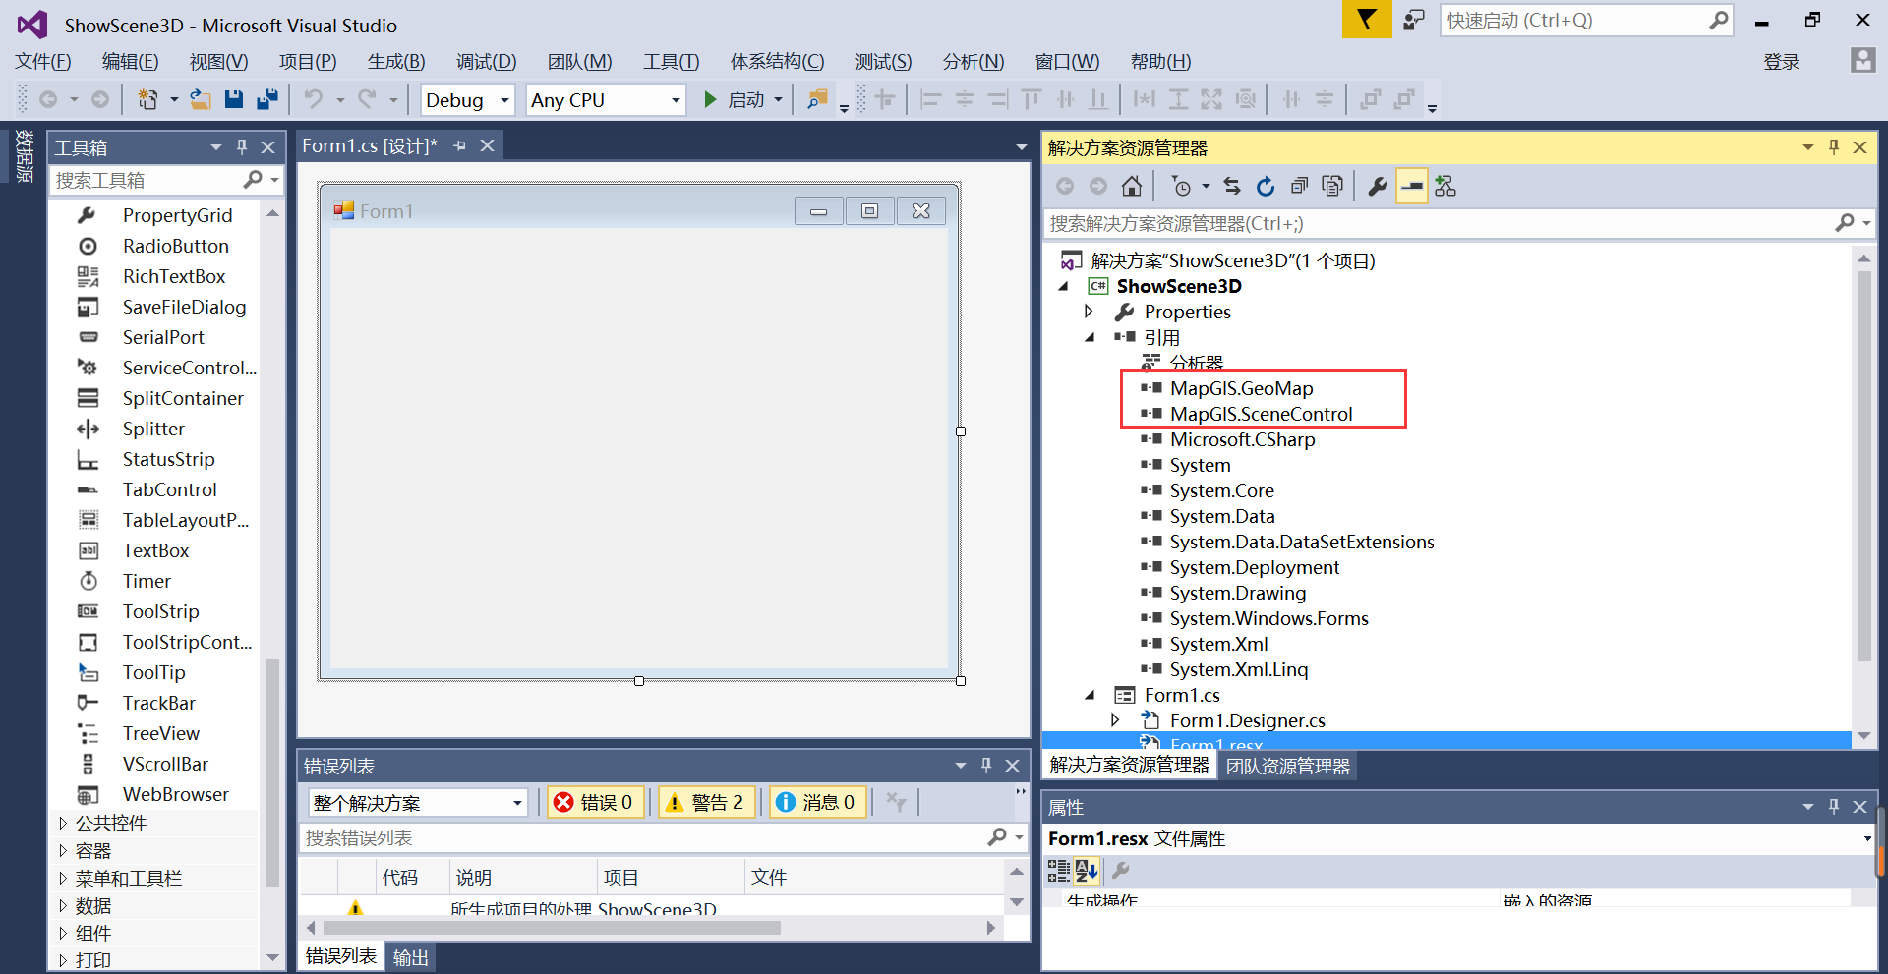1888x974 pixels.
Task: Click the Categorized view icon in Properties
Action: [x=1058, y=871]
